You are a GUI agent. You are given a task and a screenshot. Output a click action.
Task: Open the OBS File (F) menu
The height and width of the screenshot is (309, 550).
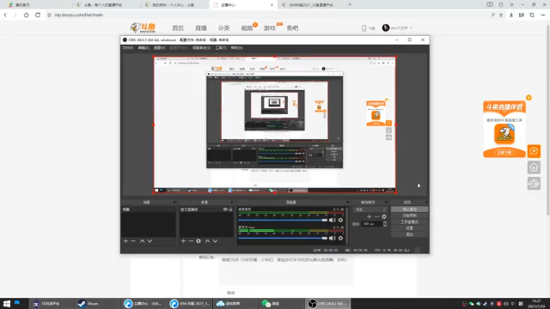coord(128,48)
